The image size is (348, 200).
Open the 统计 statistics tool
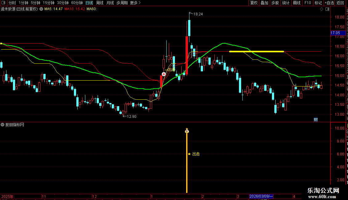pyautogui.click(x=285, y=3)
